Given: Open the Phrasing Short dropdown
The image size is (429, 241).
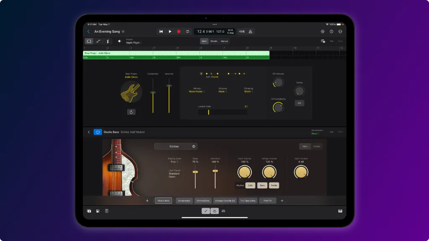Looking at the screenshot, I should (x=249, y=91).
